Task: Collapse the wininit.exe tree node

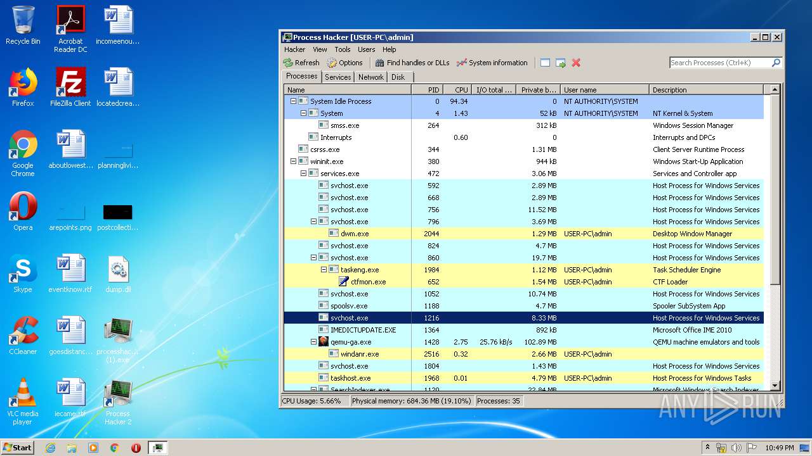Action: 293,161
